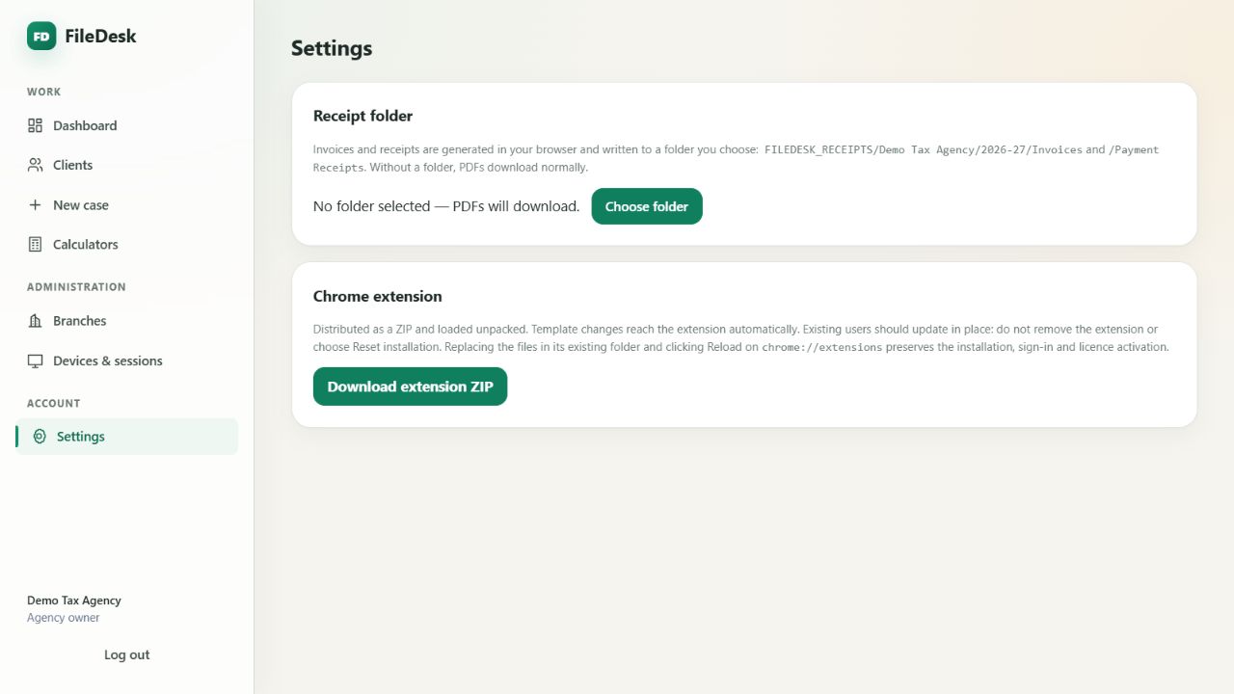The image size is (1234, 694).
Task: Click the FileDesk brand name
Action: pos(100,37)
